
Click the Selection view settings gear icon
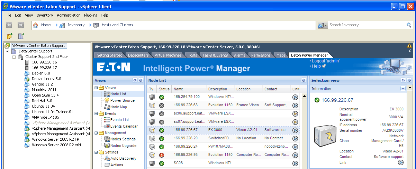coord(409,80)
